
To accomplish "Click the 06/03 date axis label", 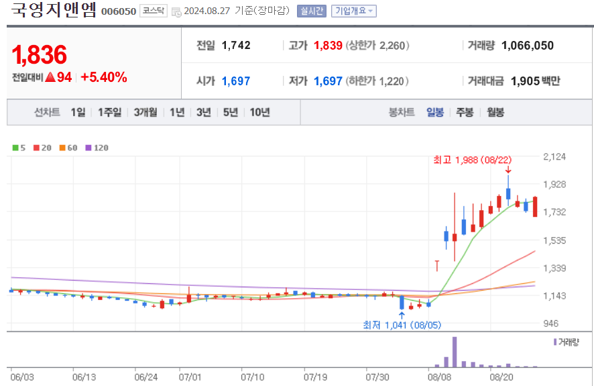I will pos(22,377).
